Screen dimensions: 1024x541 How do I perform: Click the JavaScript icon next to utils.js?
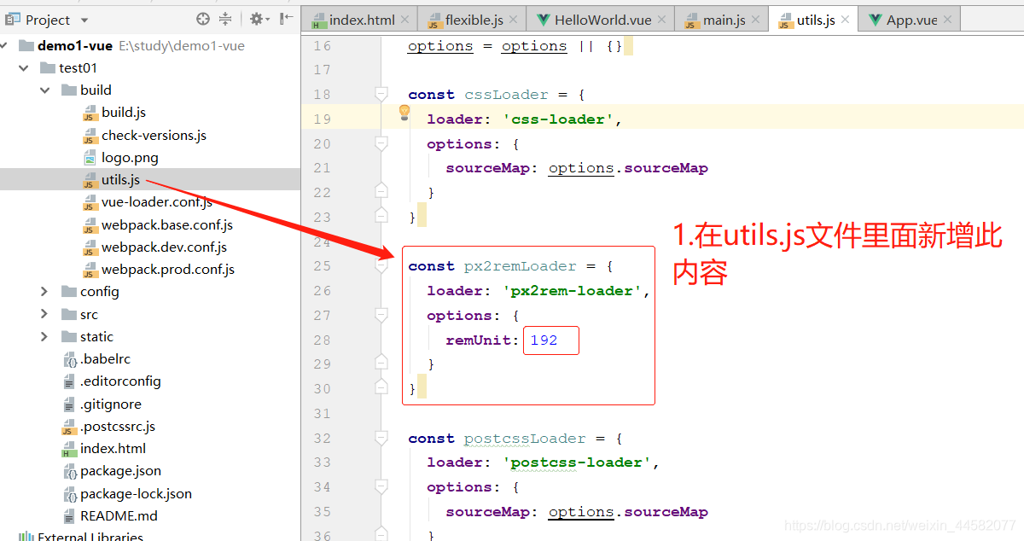[x=89, y=179]
